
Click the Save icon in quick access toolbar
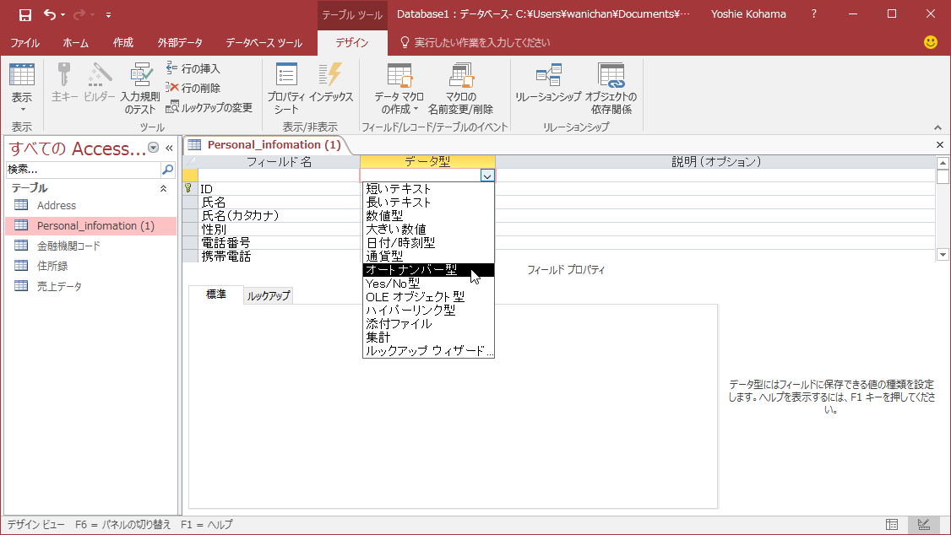(x=24, y=14)
